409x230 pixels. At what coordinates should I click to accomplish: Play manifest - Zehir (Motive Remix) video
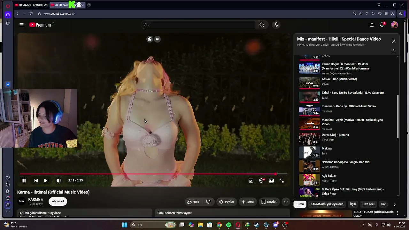352,122
